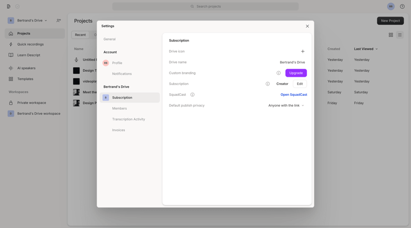Open videoplayer project thumbnail
Image resolution: width=411 pixels, height=228 pixels.
click(x=76, y=81)
